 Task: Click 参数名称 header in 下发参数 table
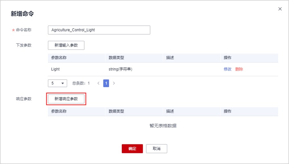coord(59,58)
